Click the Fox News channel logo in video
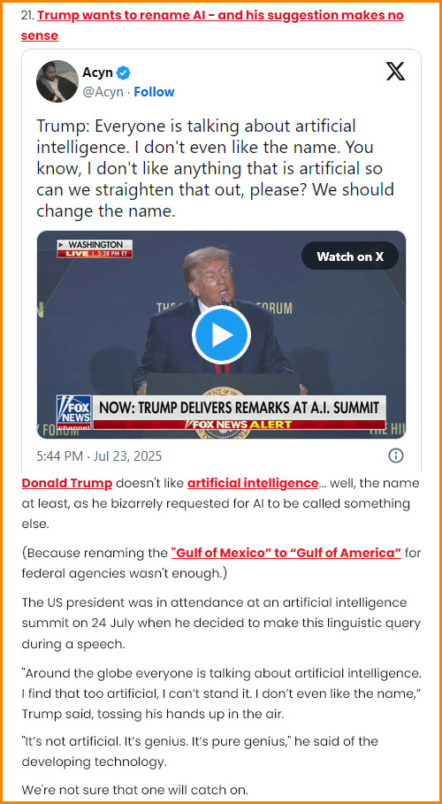Image resolution: width=442 pixels, height=804 pixels. (x=74, y=412)
